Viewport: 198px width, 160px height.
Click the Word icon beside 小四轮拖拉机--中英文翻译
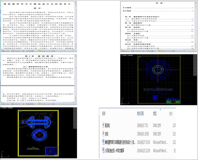(103, 150)
